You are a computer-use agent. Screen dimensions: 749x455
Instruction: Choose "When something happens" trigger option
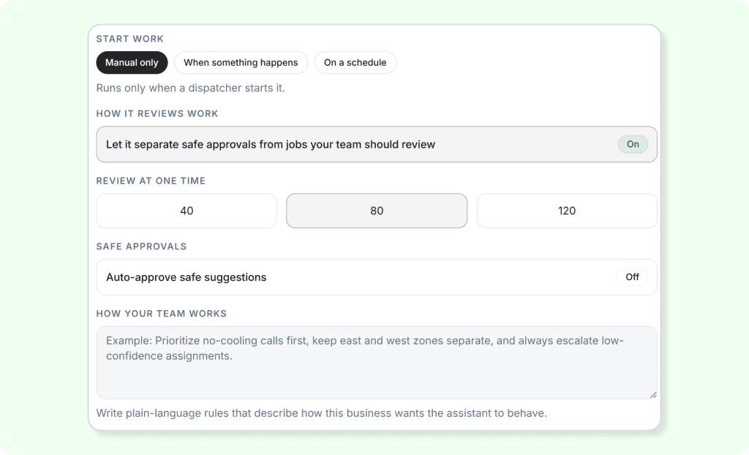[x=241, y=62]
